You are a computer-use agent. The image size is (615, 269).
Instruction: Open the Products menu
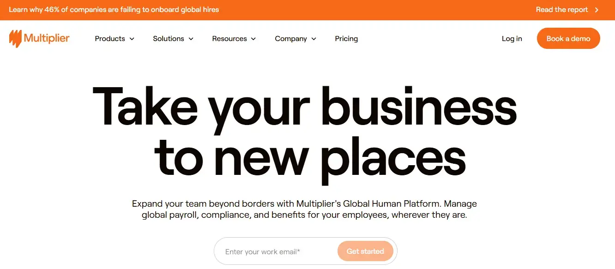(110, 39)
